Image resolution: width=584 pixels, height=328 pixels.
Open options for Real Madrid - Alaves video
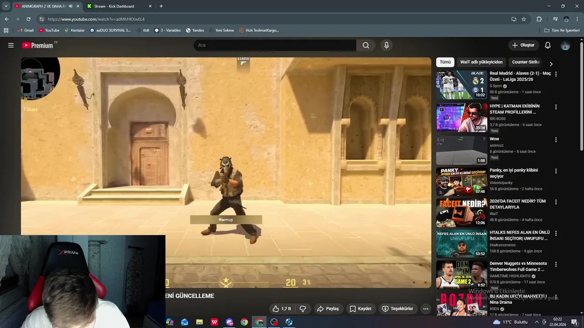tap(556, 74)
